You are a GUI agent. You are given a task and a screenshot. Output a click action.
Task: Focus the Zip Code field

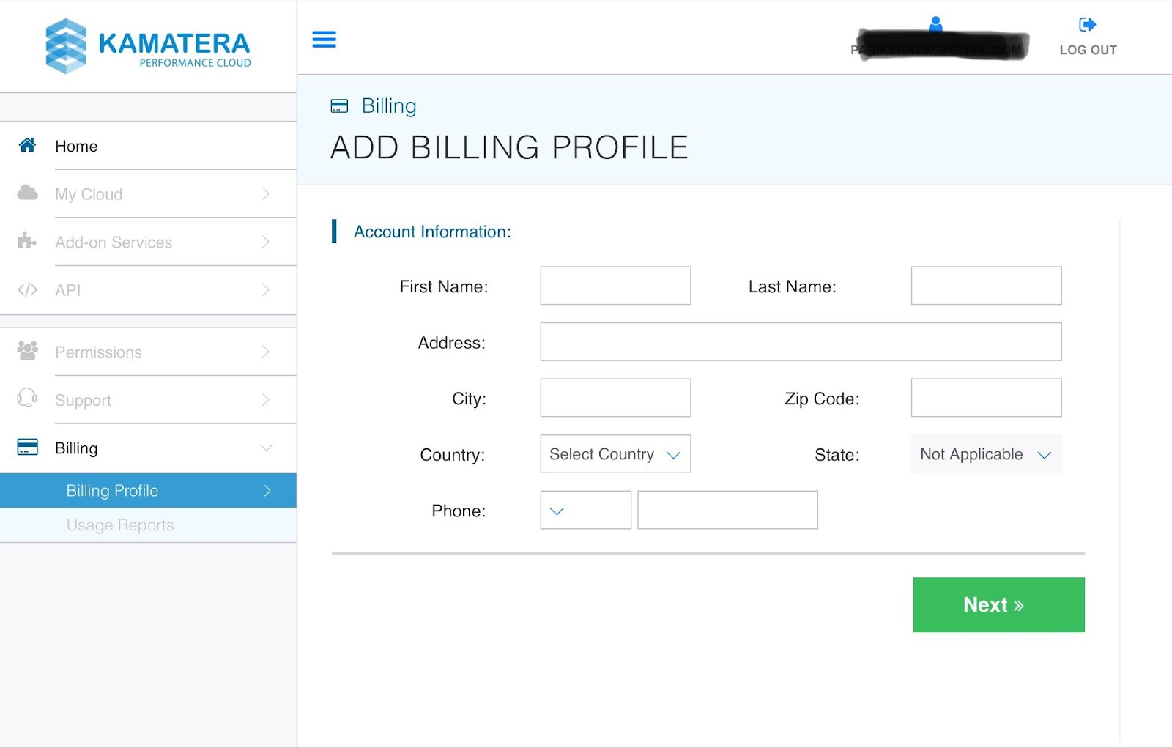click(986, 398)
